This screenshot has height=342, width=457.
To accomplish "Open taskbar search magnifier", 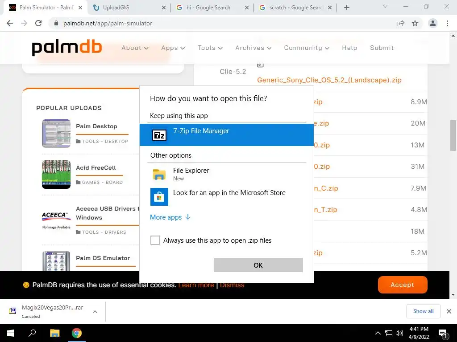I will [32, 333].
